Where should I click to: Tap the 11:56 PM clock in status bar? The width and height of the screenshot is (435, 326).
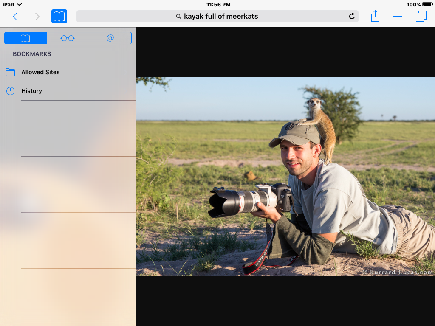(x=218, y=4)
